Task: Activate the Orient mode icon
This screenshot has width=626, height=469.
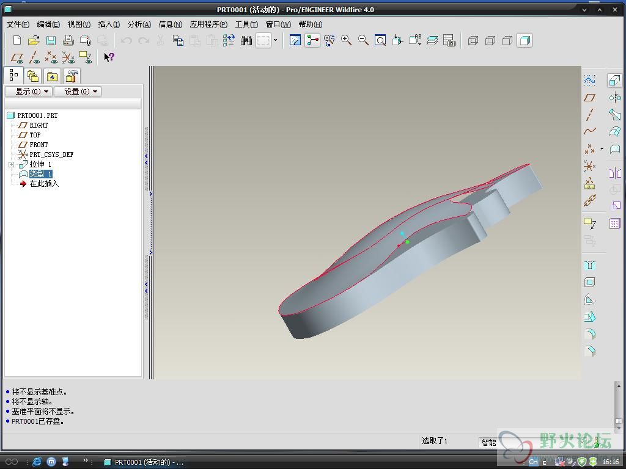Action: tap(330, 40)
